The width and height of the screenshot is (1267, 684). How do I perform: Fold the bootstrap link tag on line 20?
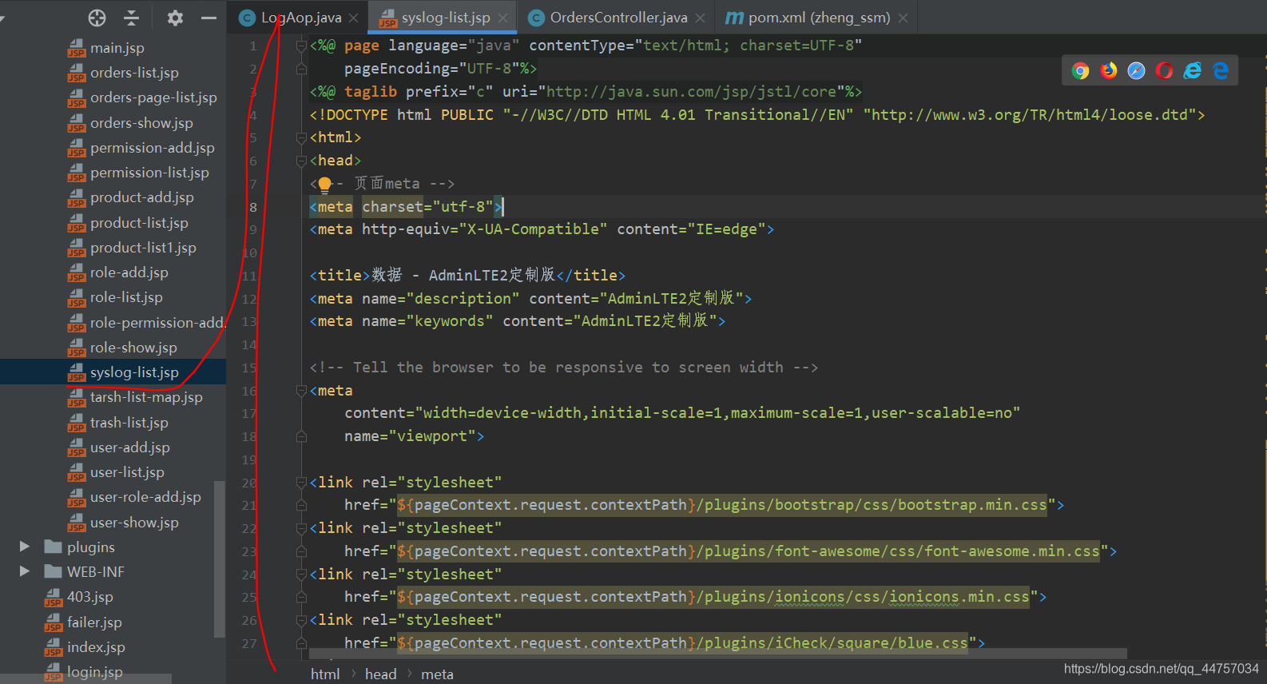302,483
